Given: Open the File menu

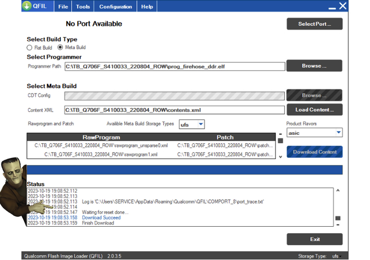Looking at the screenshot, I should pyautogui.click(x=63, y=7).
